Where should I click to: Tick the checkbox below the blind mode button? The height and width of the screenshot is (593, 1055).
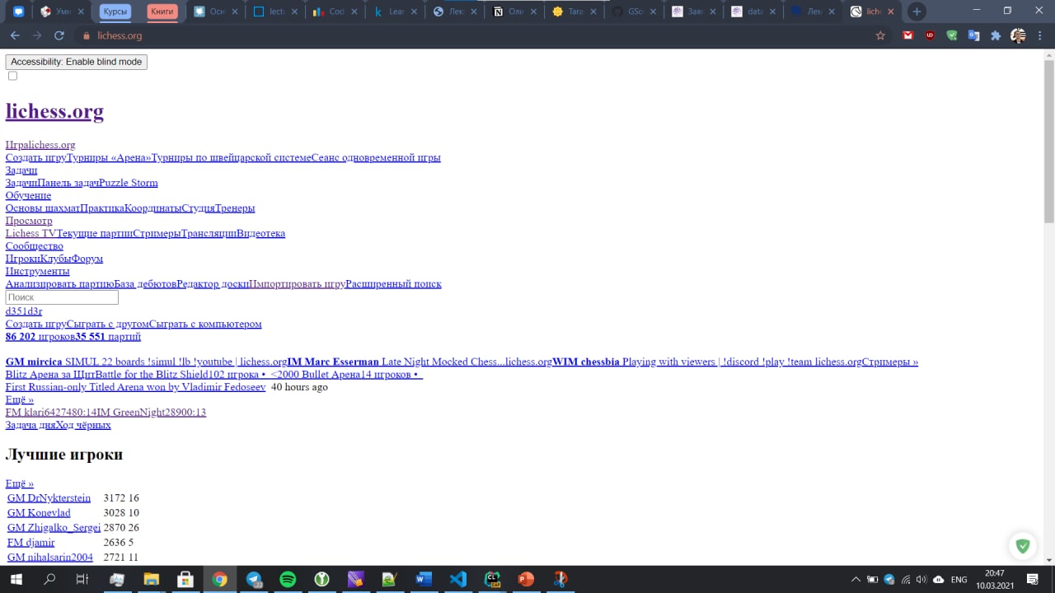[12, 76]
